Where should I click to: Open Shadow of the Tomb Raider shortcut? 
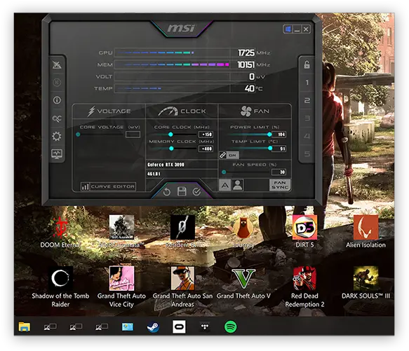[x=60, y=287]
